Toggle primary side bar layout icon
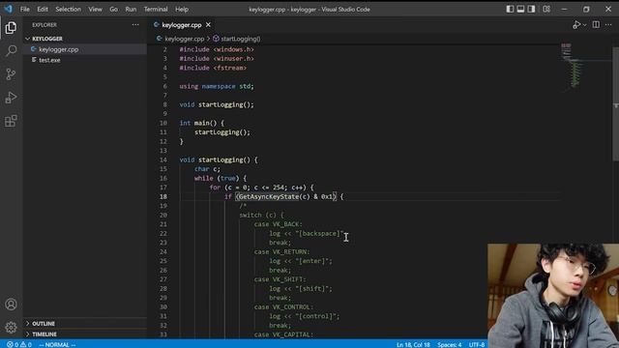 (510, 9)
